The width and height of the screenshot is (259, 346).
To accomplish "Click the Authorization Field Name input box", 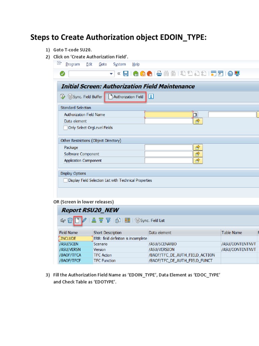I will coord(168,115).
